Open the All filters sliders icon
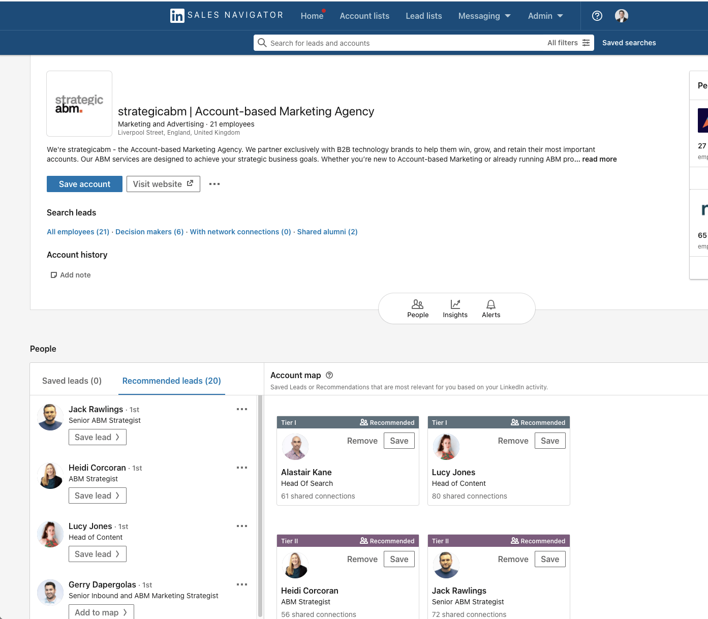This screenshot has width=708, height=619. pos(586,43)
